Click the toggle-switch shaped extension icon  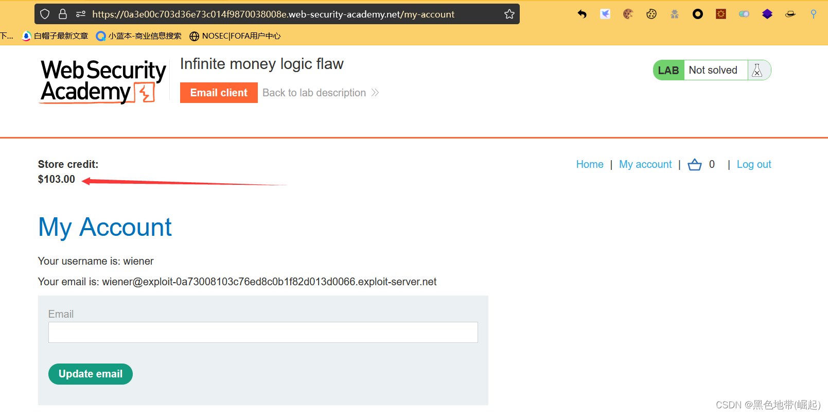[744, 14]
